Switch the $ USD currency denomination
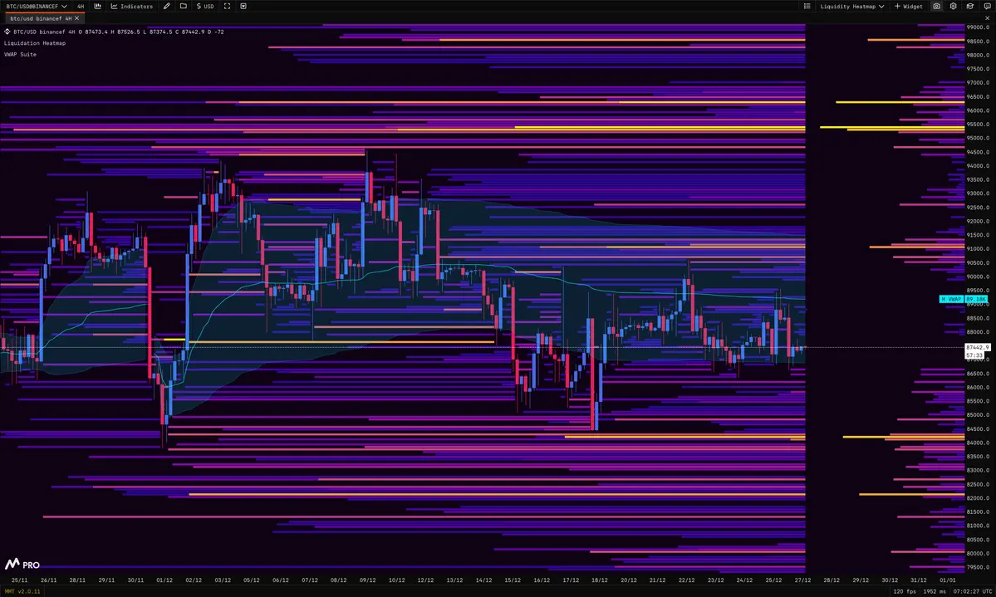Viewport: 996px width, 597px height. 205,7
